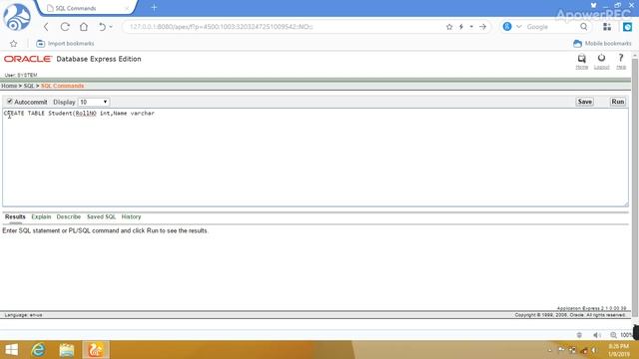Viewport: 639px width, 359px height.
Task: Open Import bookmarks
Action: 65,44
